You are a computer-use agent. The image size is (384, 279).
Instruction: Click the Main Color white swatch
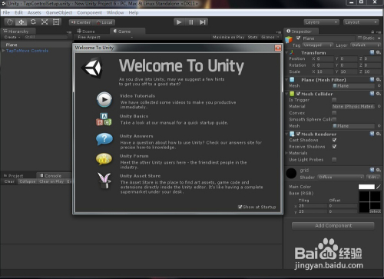pyautogui.click(x=366, y=187)
